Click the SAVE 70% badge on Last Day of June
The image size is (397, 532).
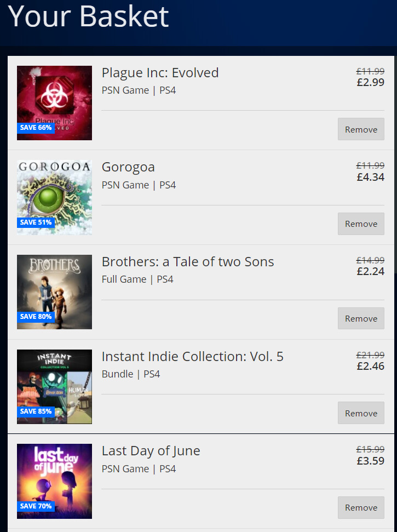pyautogui.click(x=36, y=506)
